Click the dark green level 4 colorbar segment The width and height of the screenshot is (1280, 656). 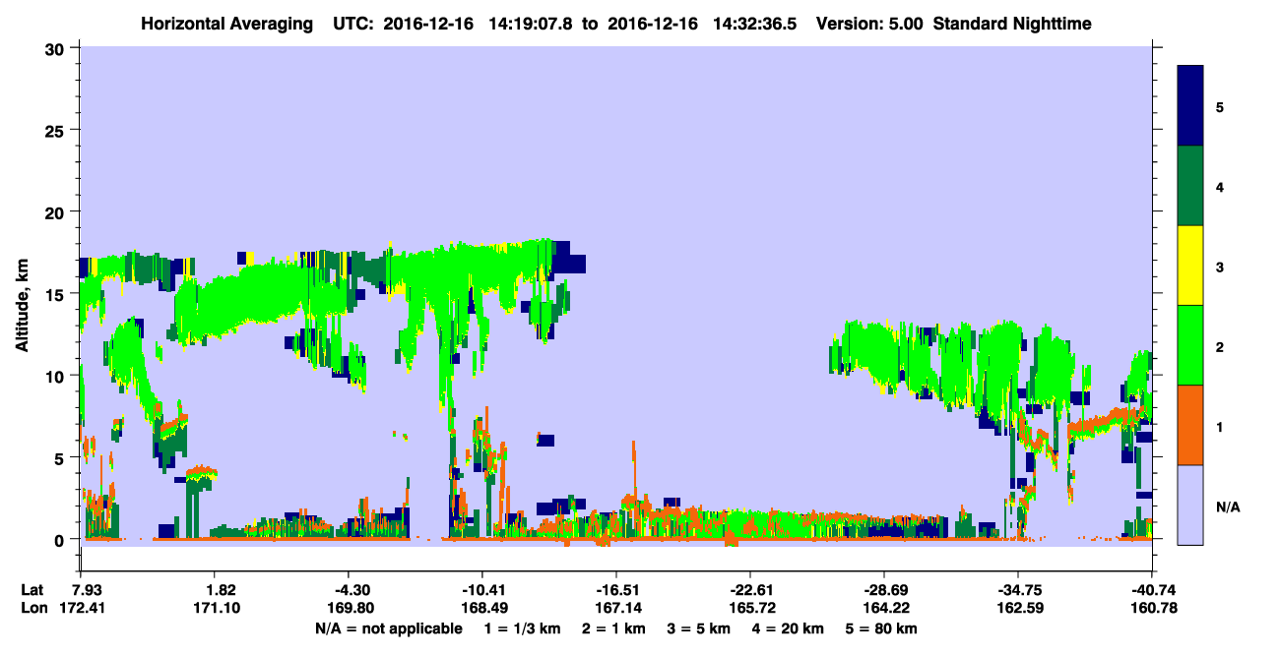pos(1190,186)
